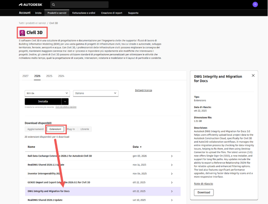Click the 1.31 GB file size value

point(198,121)
